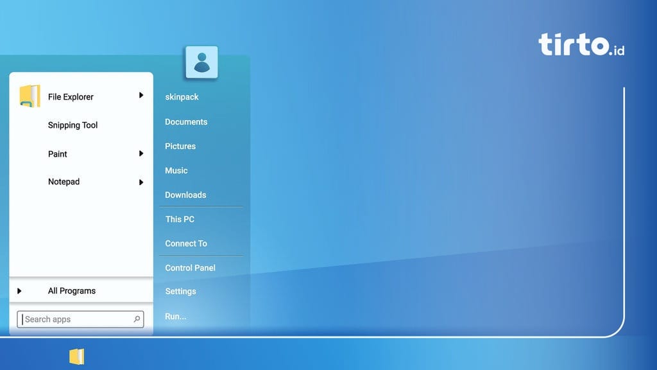Open Paint from the Start menu
The width and height of the screenshot is (657, 370).
point(57,154)
